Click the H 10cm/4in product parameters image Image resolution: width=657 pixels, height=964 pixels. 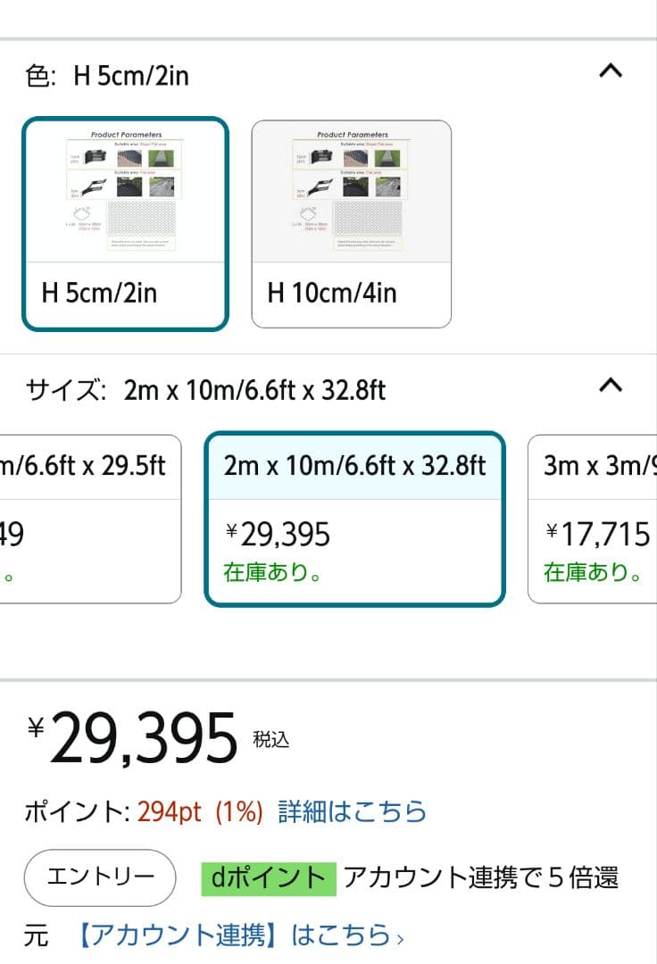352,190
